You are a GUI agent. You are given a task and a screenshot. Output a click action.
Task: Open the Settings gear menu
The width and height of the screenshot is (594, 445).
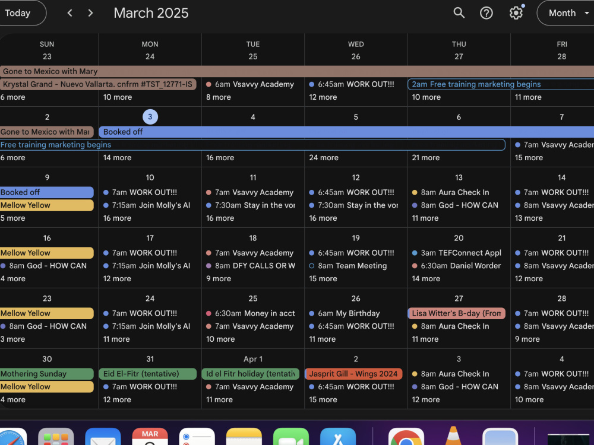click(516, 13)
